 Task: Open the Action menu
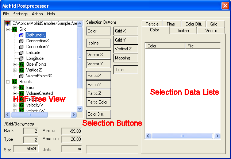[x=37, y=14]
